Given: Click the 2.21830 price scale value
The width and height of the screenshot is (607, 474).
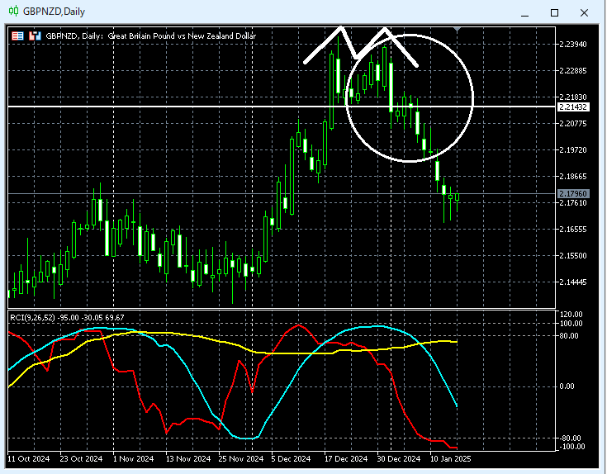Looking at the screenshot, I should click(x=573, y=97).
